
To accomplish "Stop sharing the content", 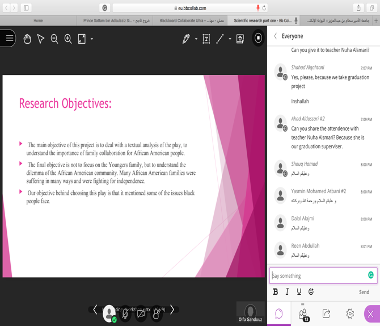I will pyautogui.click(x=258, y=38).
